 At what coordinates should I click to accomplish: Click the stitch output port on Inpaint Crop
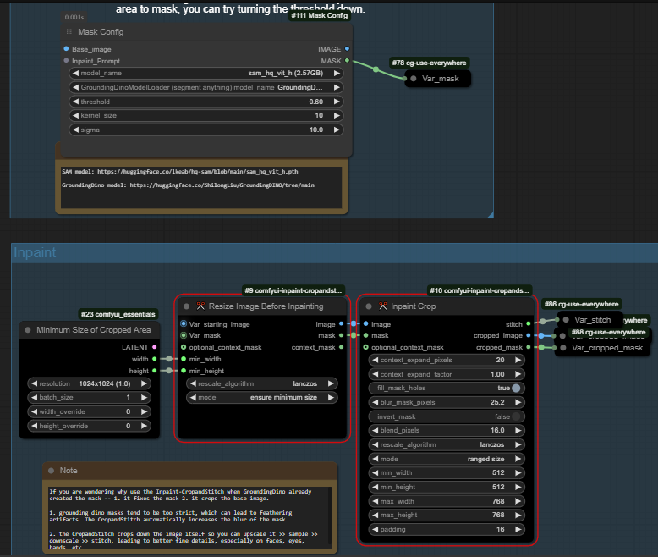pyautogui.click(x=529, y=323)
